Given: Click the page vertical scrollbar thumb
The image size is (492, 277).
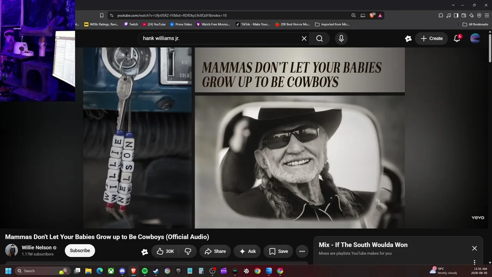Looking at the screenshot, I should coord(490,48).
